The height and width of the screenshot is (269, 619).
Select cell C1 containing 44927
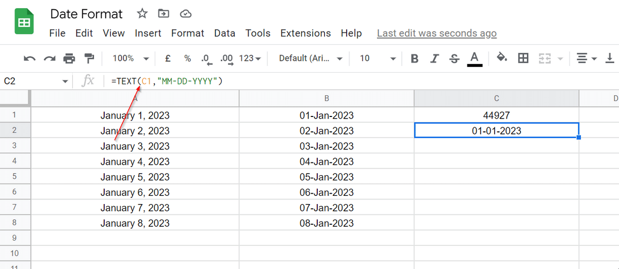click(496, 115)
